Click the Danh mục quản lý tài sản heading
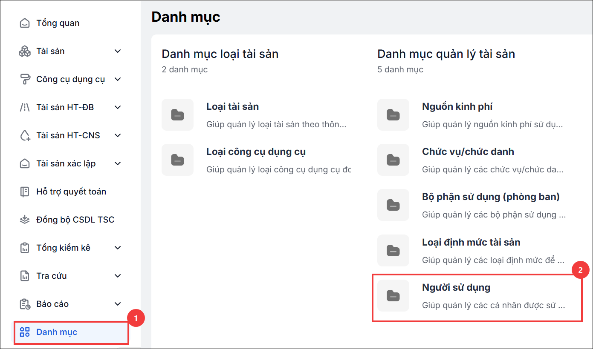The width and height of the screenshot is (593, 349). [x=446, y=54]
